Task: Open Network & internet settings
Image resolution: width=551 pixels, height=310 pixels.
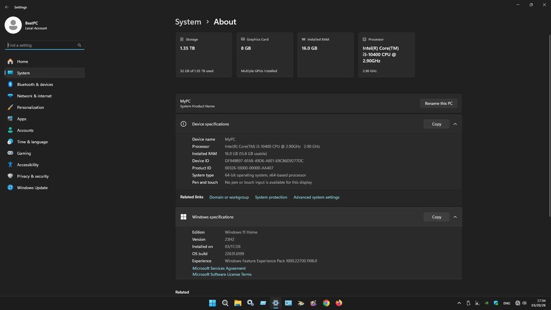Action: tap(45, 96)
